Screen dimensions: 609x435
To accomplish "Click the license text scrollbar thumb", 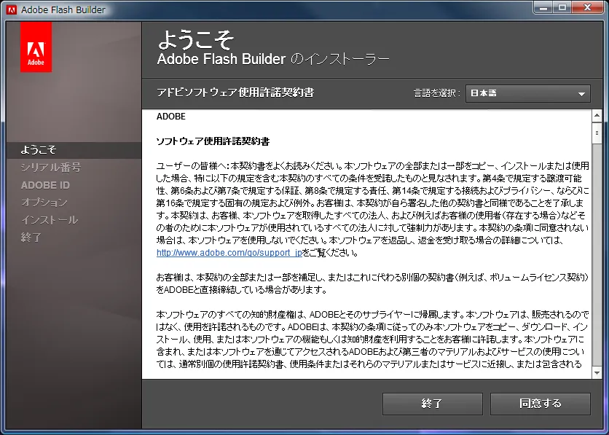I will click(597, 133).
